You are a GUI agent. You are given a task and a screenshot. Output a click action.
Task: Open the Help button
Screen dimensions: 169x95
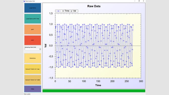(x=32, y=89)
